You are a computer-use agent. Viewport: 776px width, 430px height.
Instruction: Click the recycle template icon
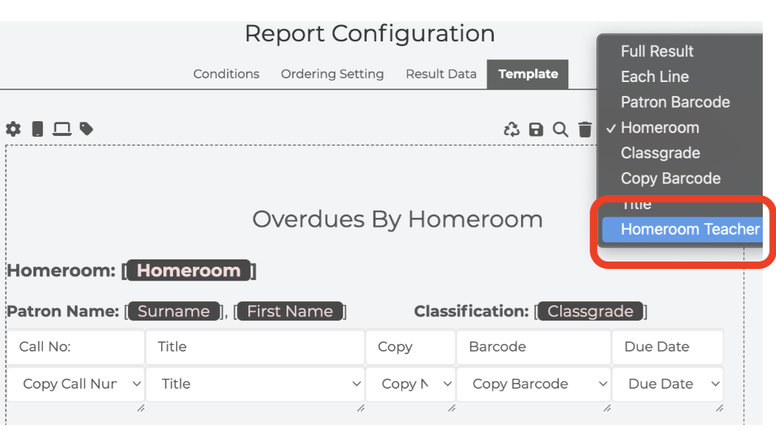tap(511, 129)
